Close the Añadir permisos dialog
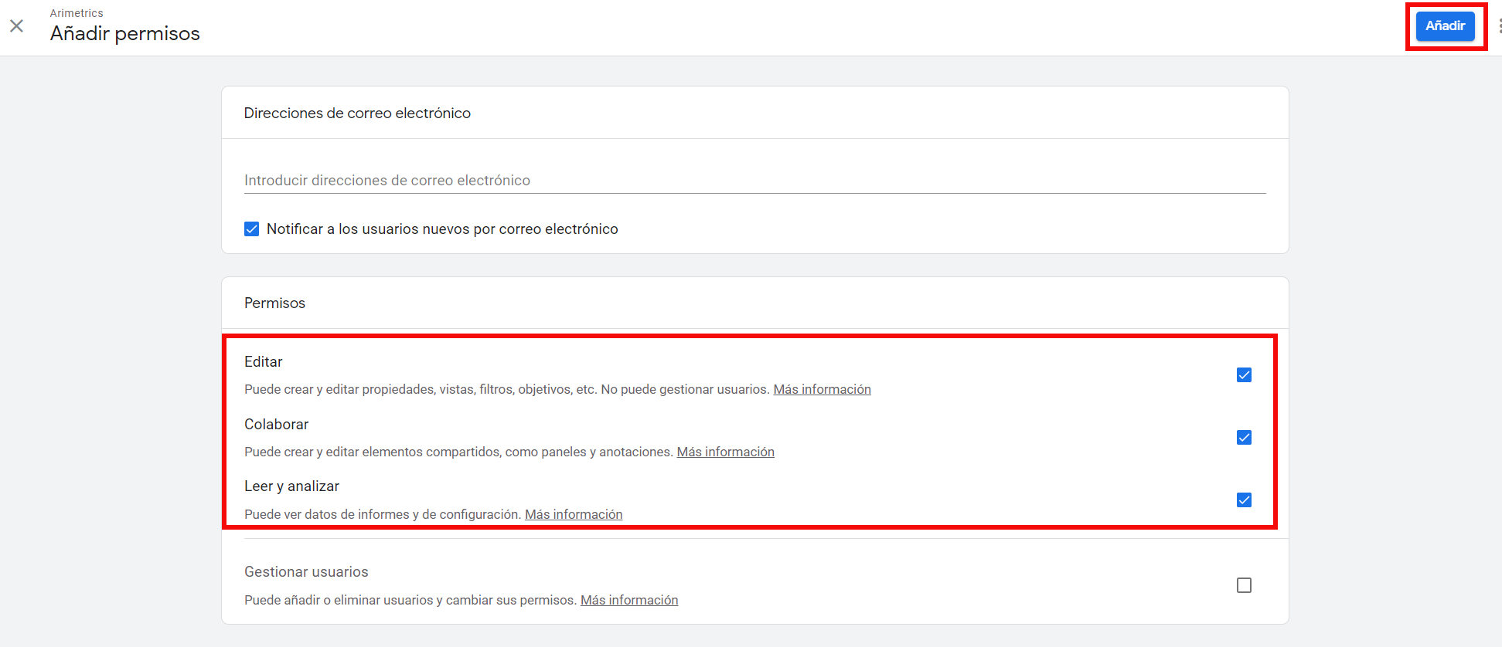Screen dimensions: 1502x647 point(16,26)
